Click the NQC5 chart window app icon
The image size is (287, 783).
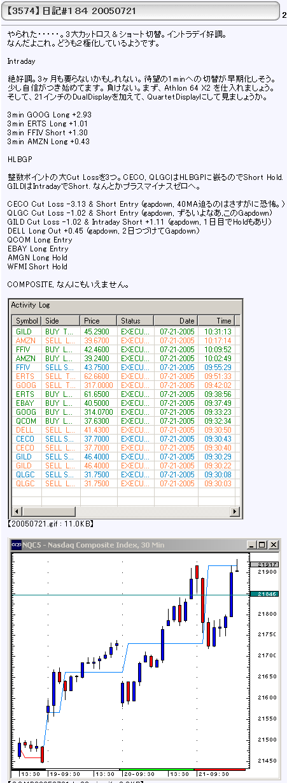(16, 544)
